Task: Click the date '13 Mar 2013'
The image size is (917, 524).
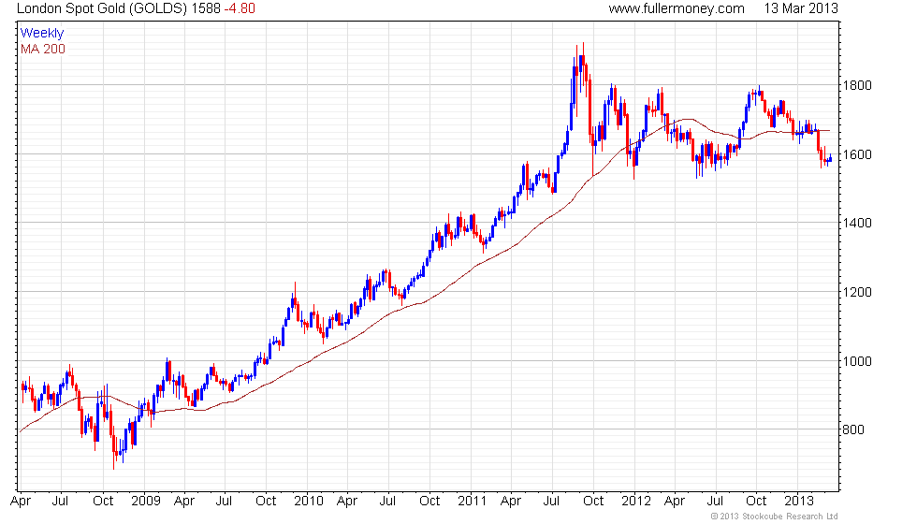Action: (801, 8)
